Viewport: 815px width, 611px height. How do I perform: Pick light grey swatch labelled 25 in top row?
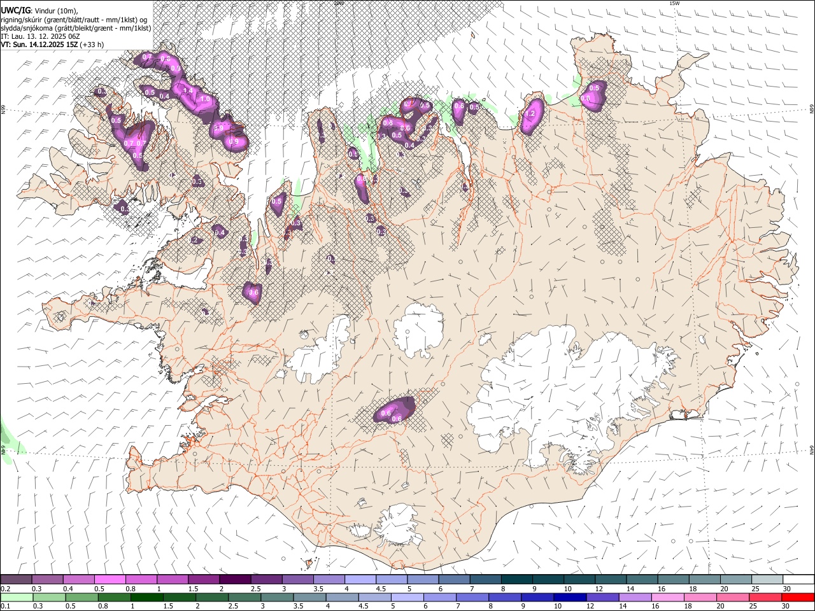(767, 579)
